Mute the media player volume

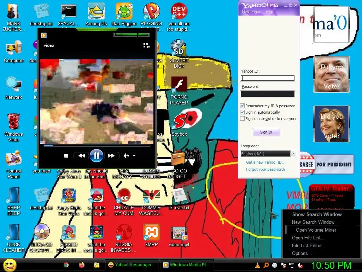click(x=126, y=156)
